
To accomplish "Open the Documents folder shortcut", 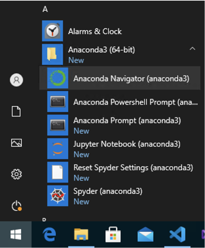I will point(16,111).
